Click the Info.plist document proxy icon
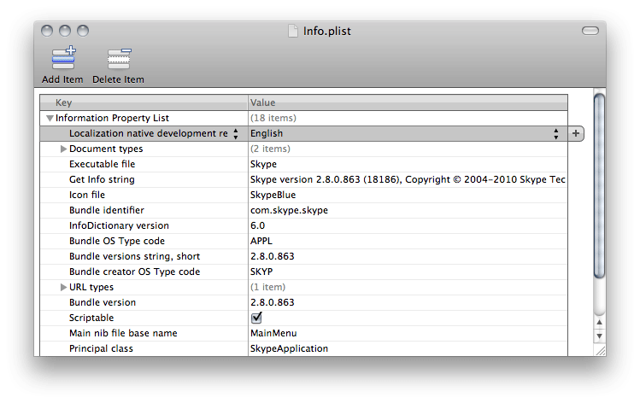The image size is (640, 403). click(293, 31)
